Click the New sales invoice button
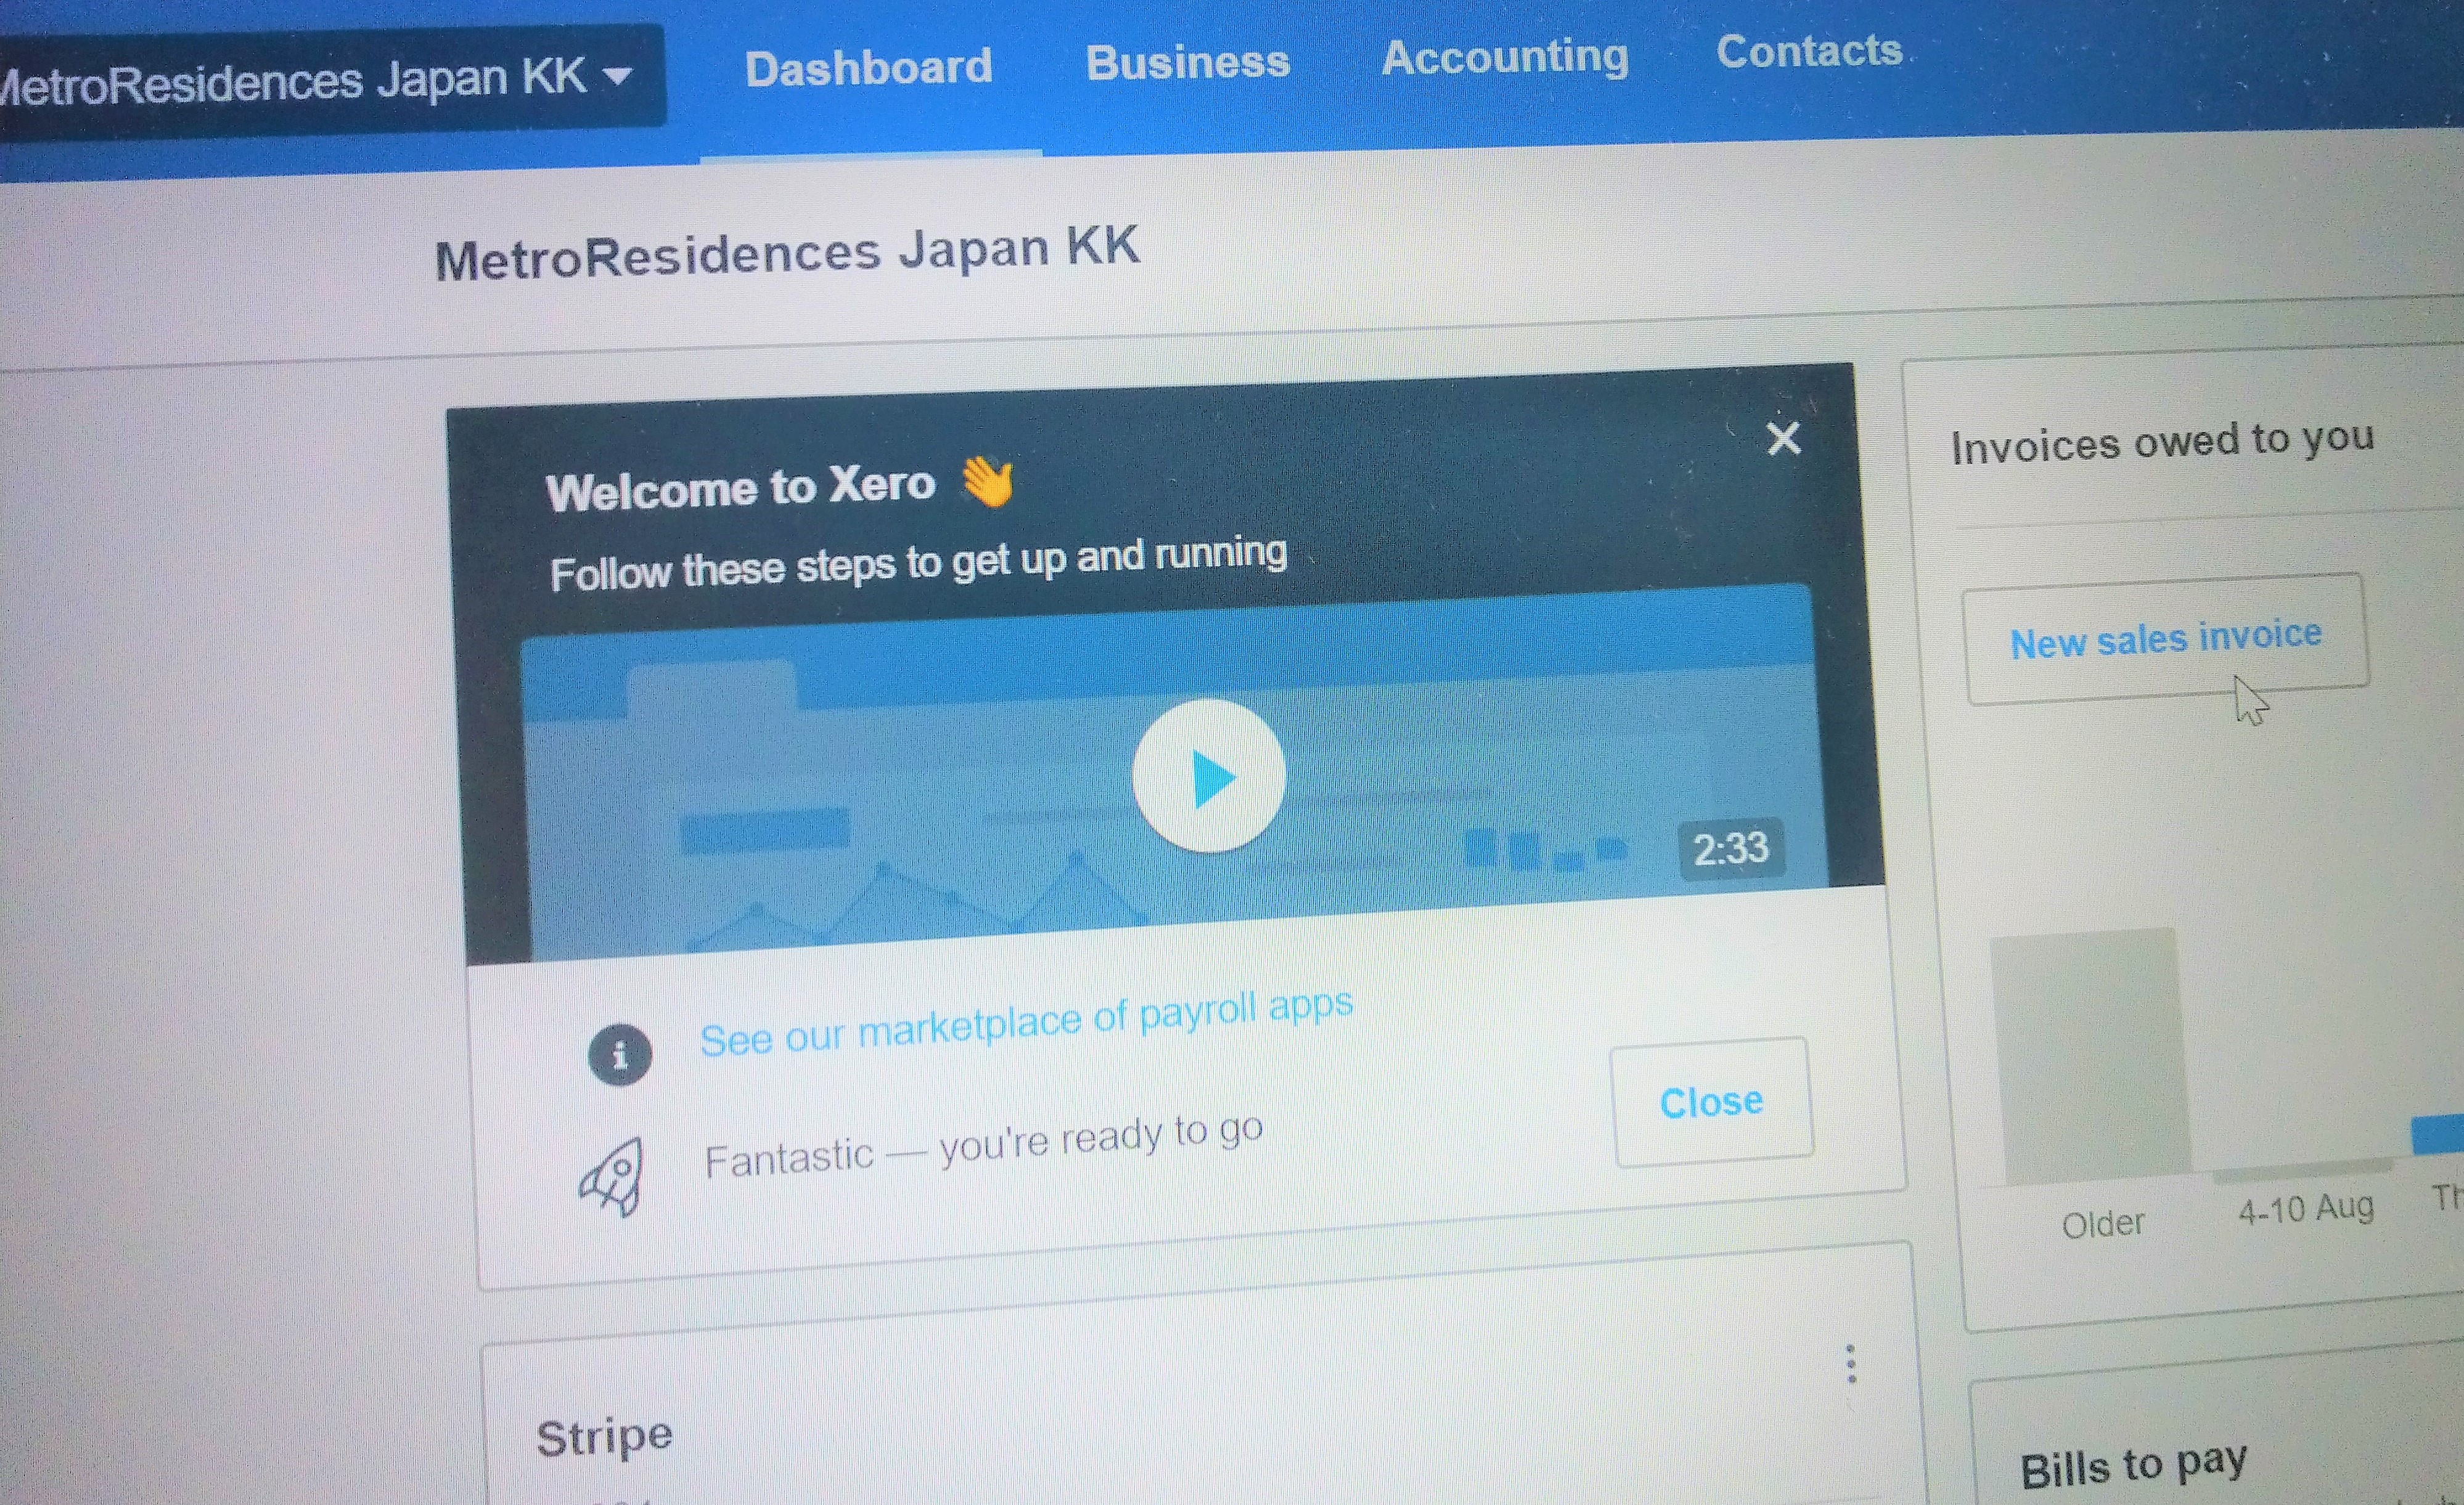Screen dimensions: 2464x1505 pos(2165,639)
